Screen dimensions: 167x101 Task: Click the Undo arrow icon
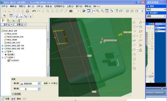coord(34,11)
